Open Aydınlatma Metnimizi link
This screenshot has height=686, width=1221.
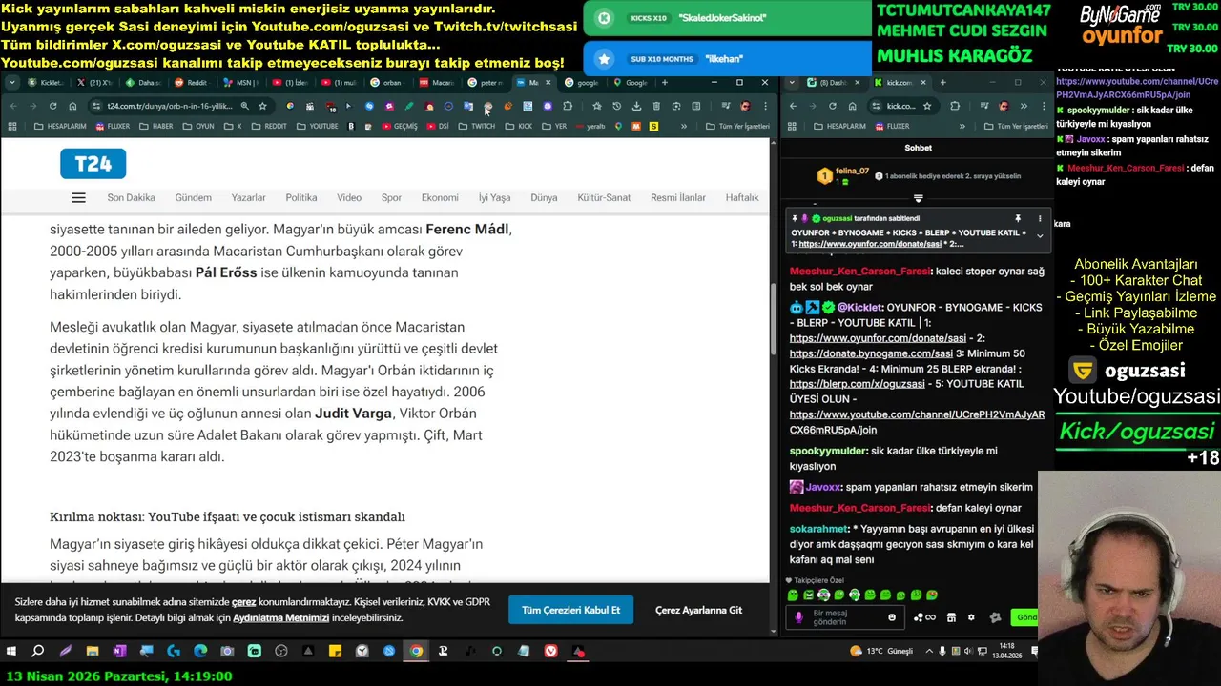281,617
